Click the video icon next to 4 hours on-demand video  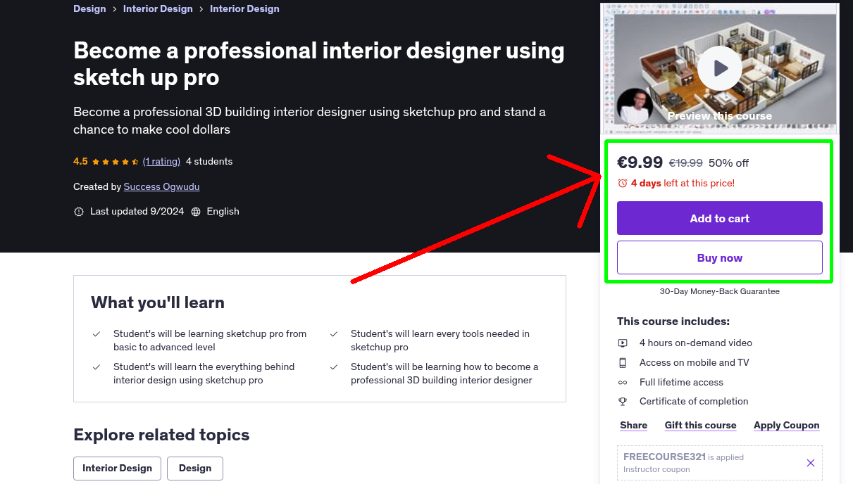(x=623, y=343)
